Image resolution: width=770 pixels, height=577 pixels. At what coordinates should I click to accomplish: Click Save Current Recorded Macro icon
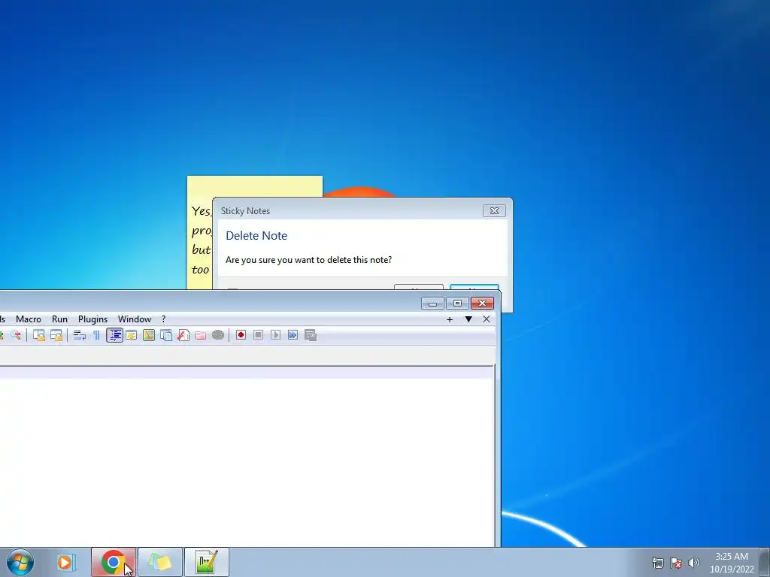(x=311, y=335)
